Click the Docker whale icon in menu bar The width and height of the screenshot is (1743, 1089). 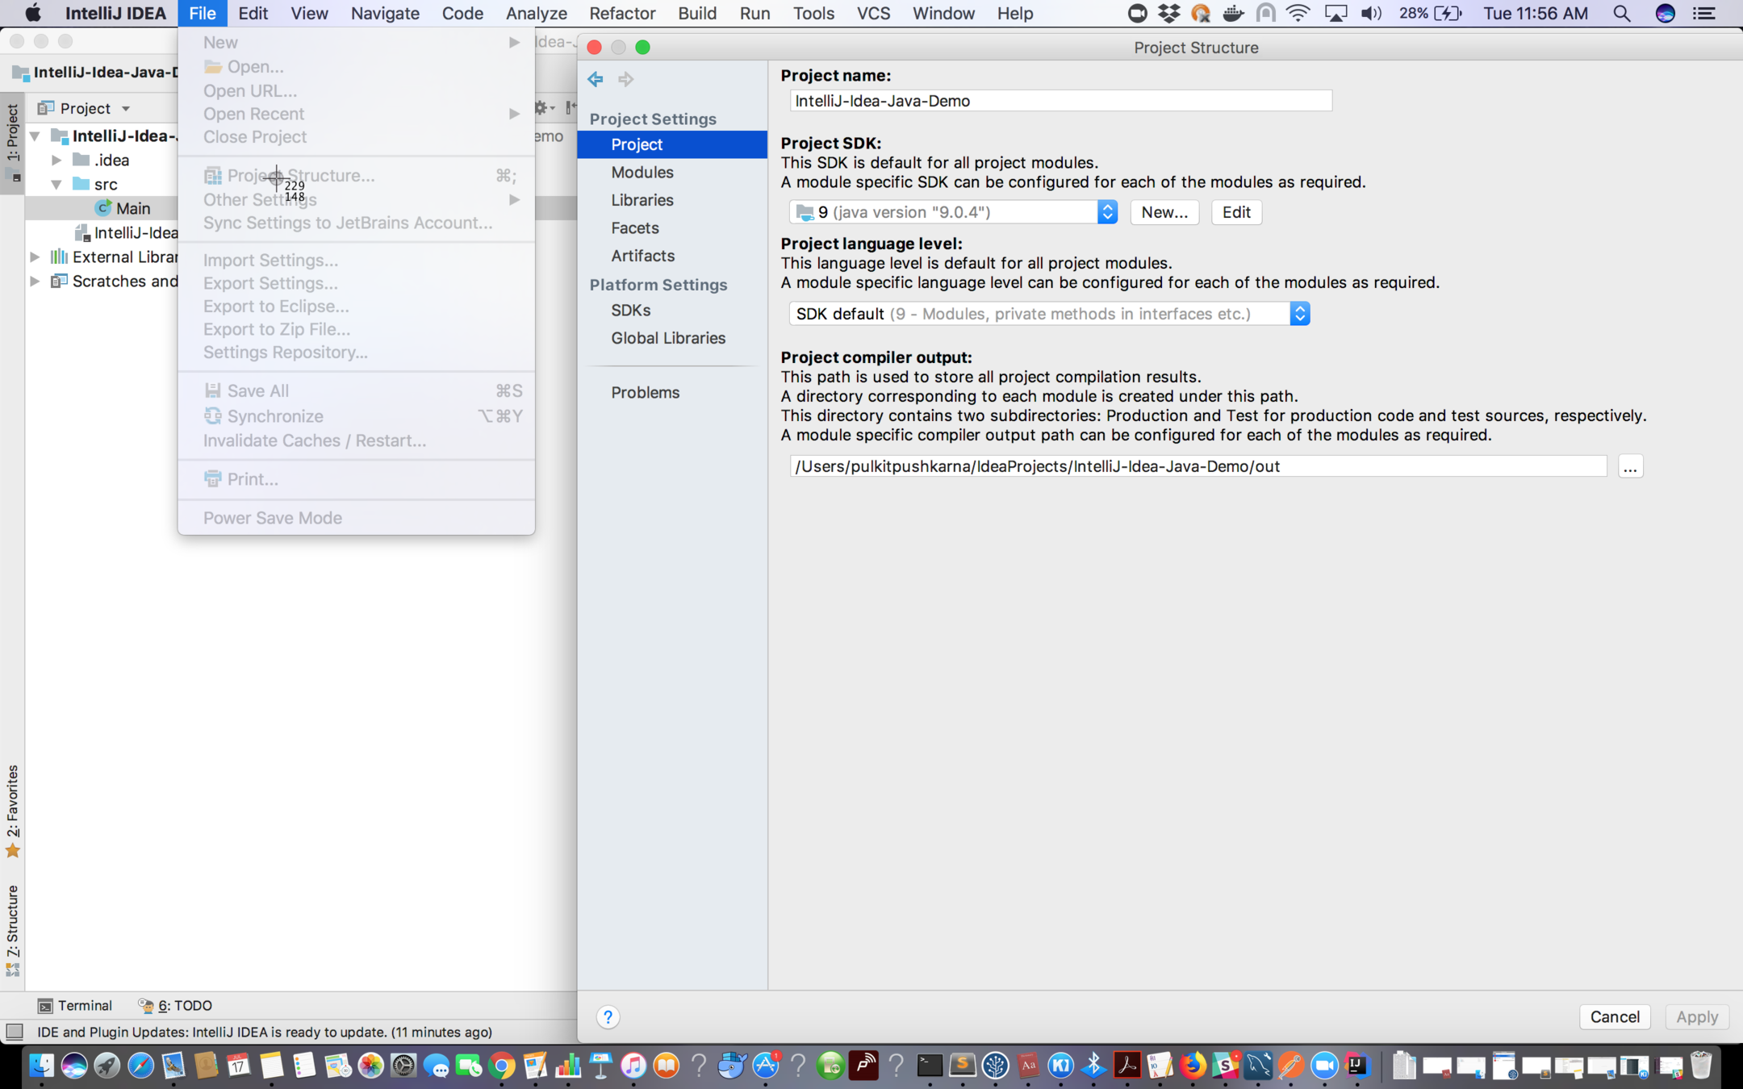1233,13
